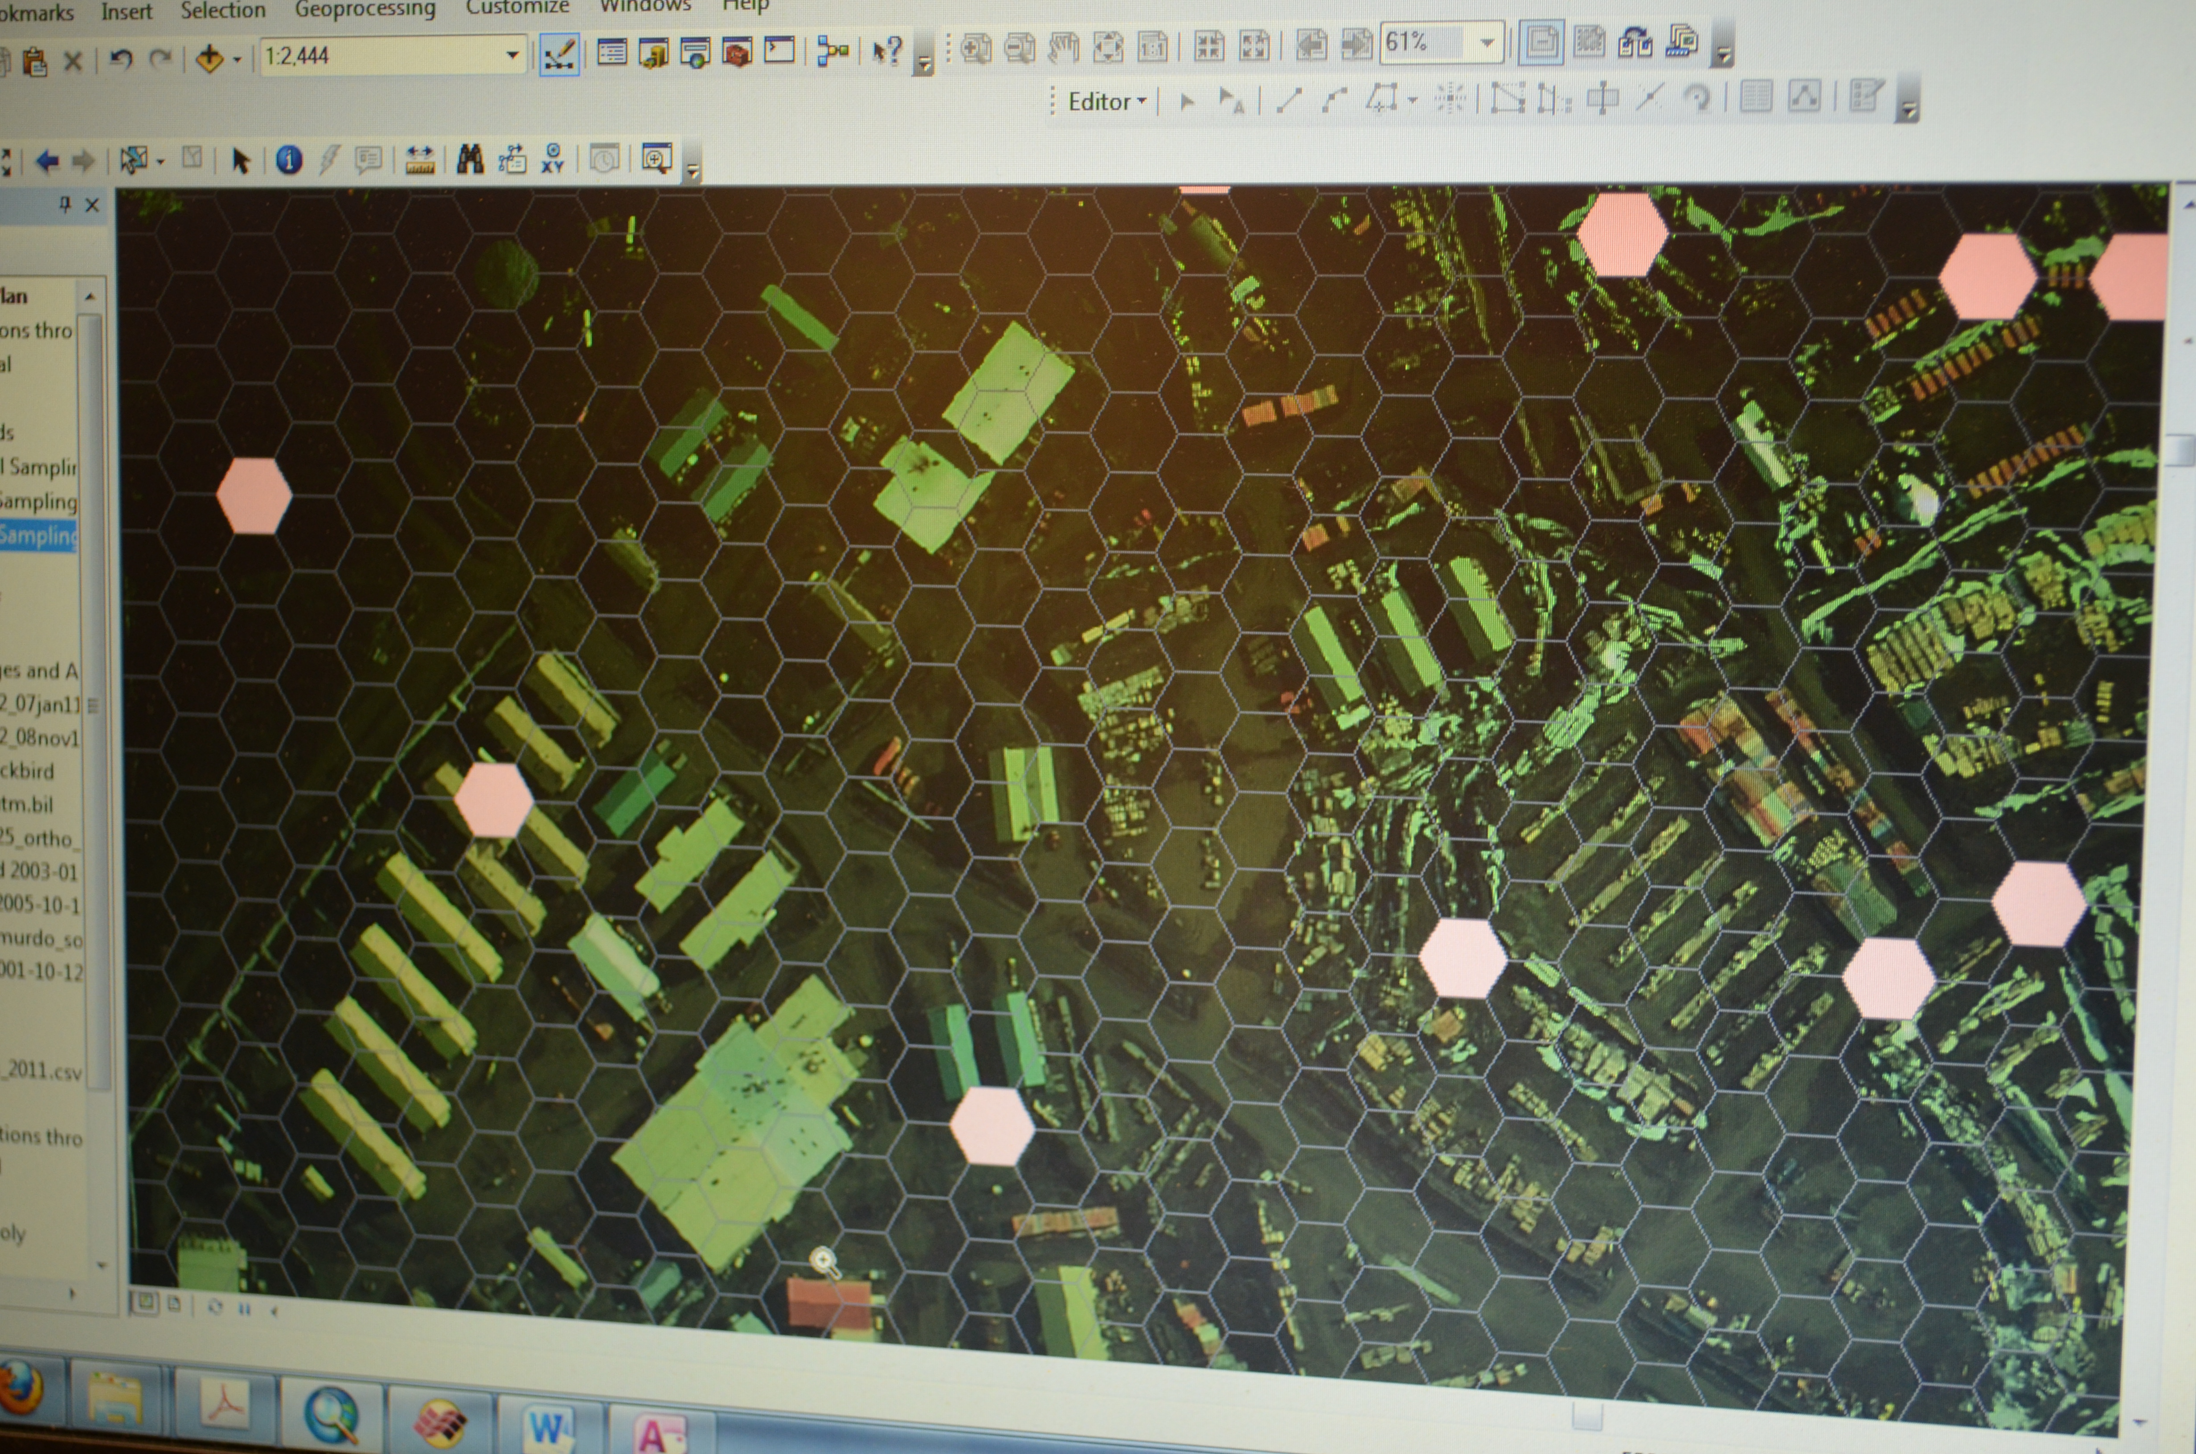Click the Identify tool icon
The width and height of the screenshot is (2196, 1454).
tap(288, 160)
